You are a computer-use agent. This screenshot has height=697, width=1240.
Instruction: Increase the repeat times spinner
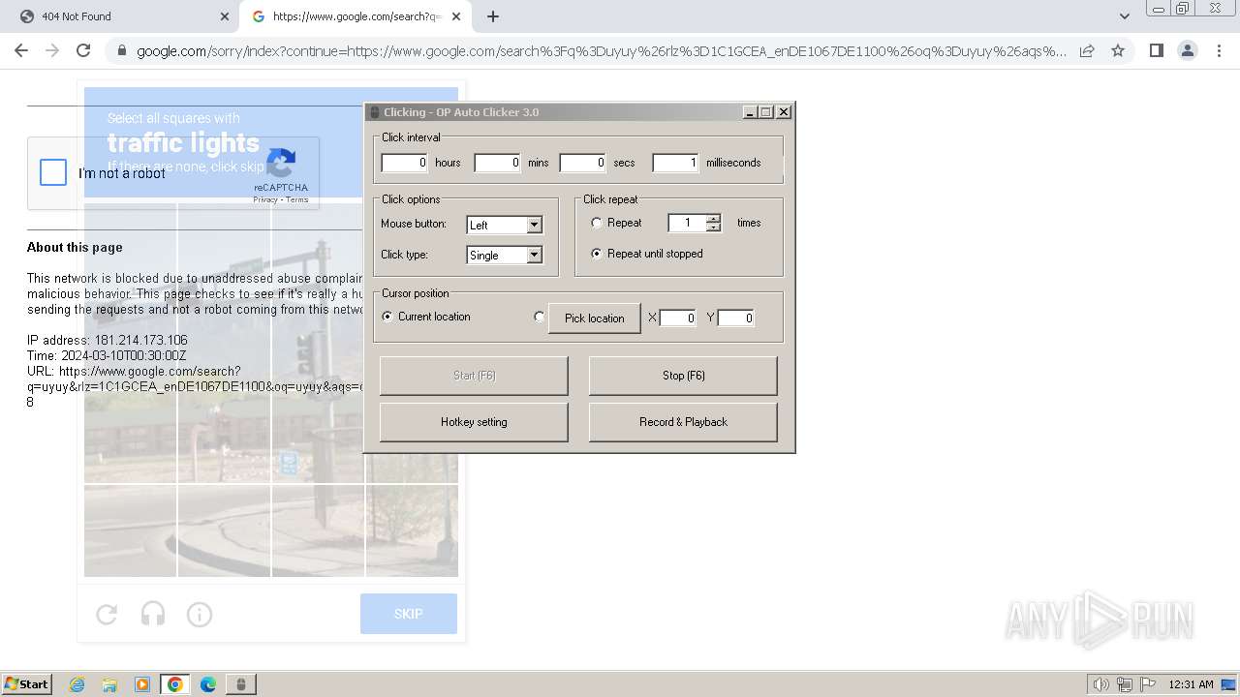(714, 218)
